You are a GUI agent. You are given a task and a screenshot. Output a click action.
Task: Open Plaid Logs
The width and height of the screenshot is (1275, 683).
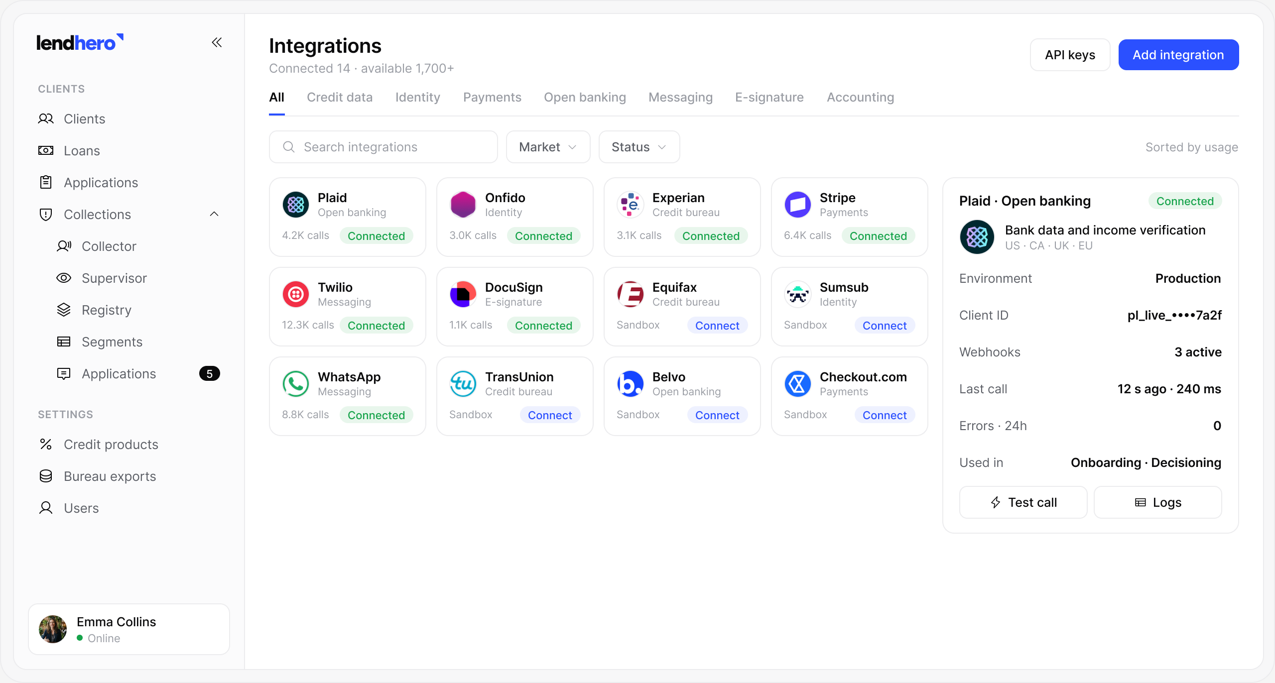pyautogui.click(x=1157, y=502)
